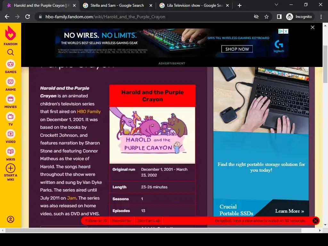Open the tab search chevron
328x246 pixels.
(276, 4)
